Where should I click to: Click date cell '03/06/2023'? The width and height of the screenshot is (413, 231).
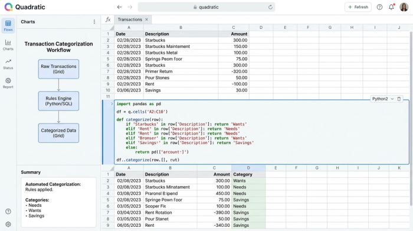129,90
